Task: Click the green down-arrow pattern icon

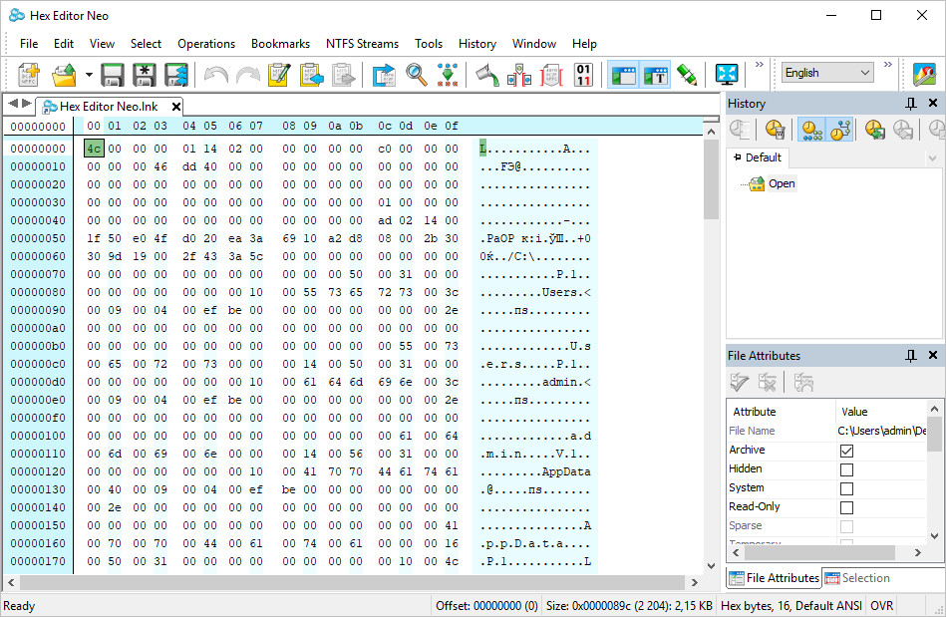Action: [x=448, y=75]
